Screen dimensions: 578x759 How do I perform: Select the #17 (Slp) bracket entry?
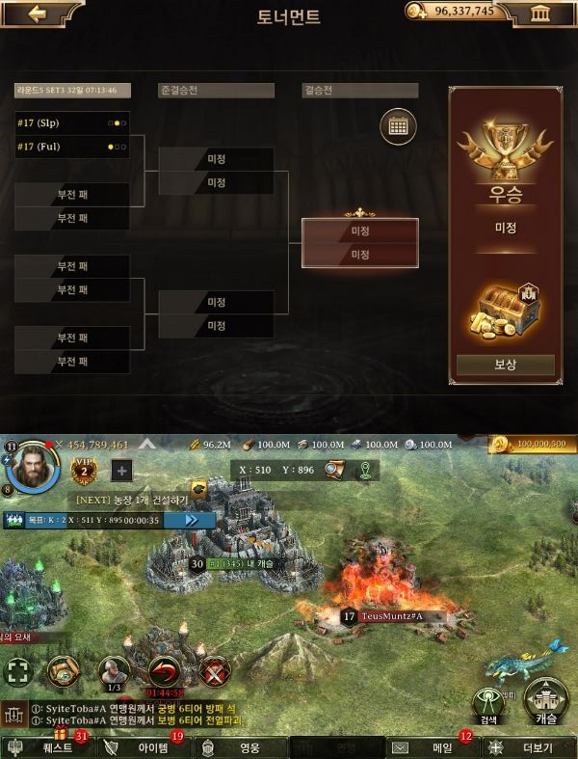[72, 122]
